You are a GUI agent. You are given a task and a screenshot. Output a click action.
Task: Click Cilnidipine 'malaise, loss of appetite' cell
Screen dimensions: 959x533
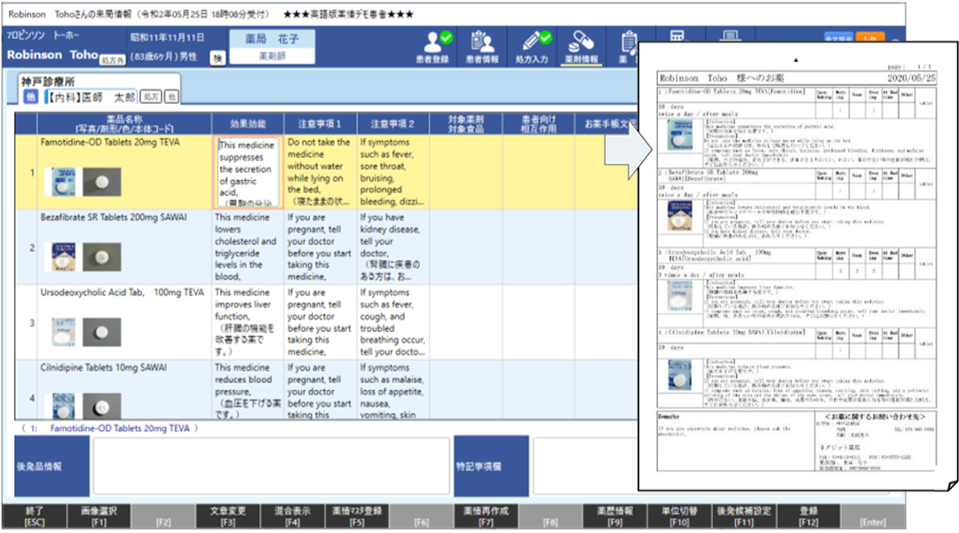pyautogui.click(x=392, y=390)
